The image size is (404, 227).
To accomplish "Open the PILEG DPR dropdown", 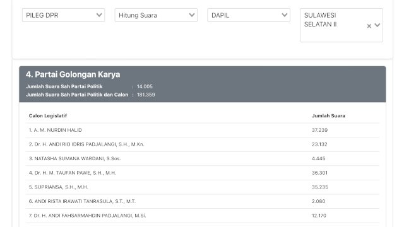I will click(x=63, y=15).
